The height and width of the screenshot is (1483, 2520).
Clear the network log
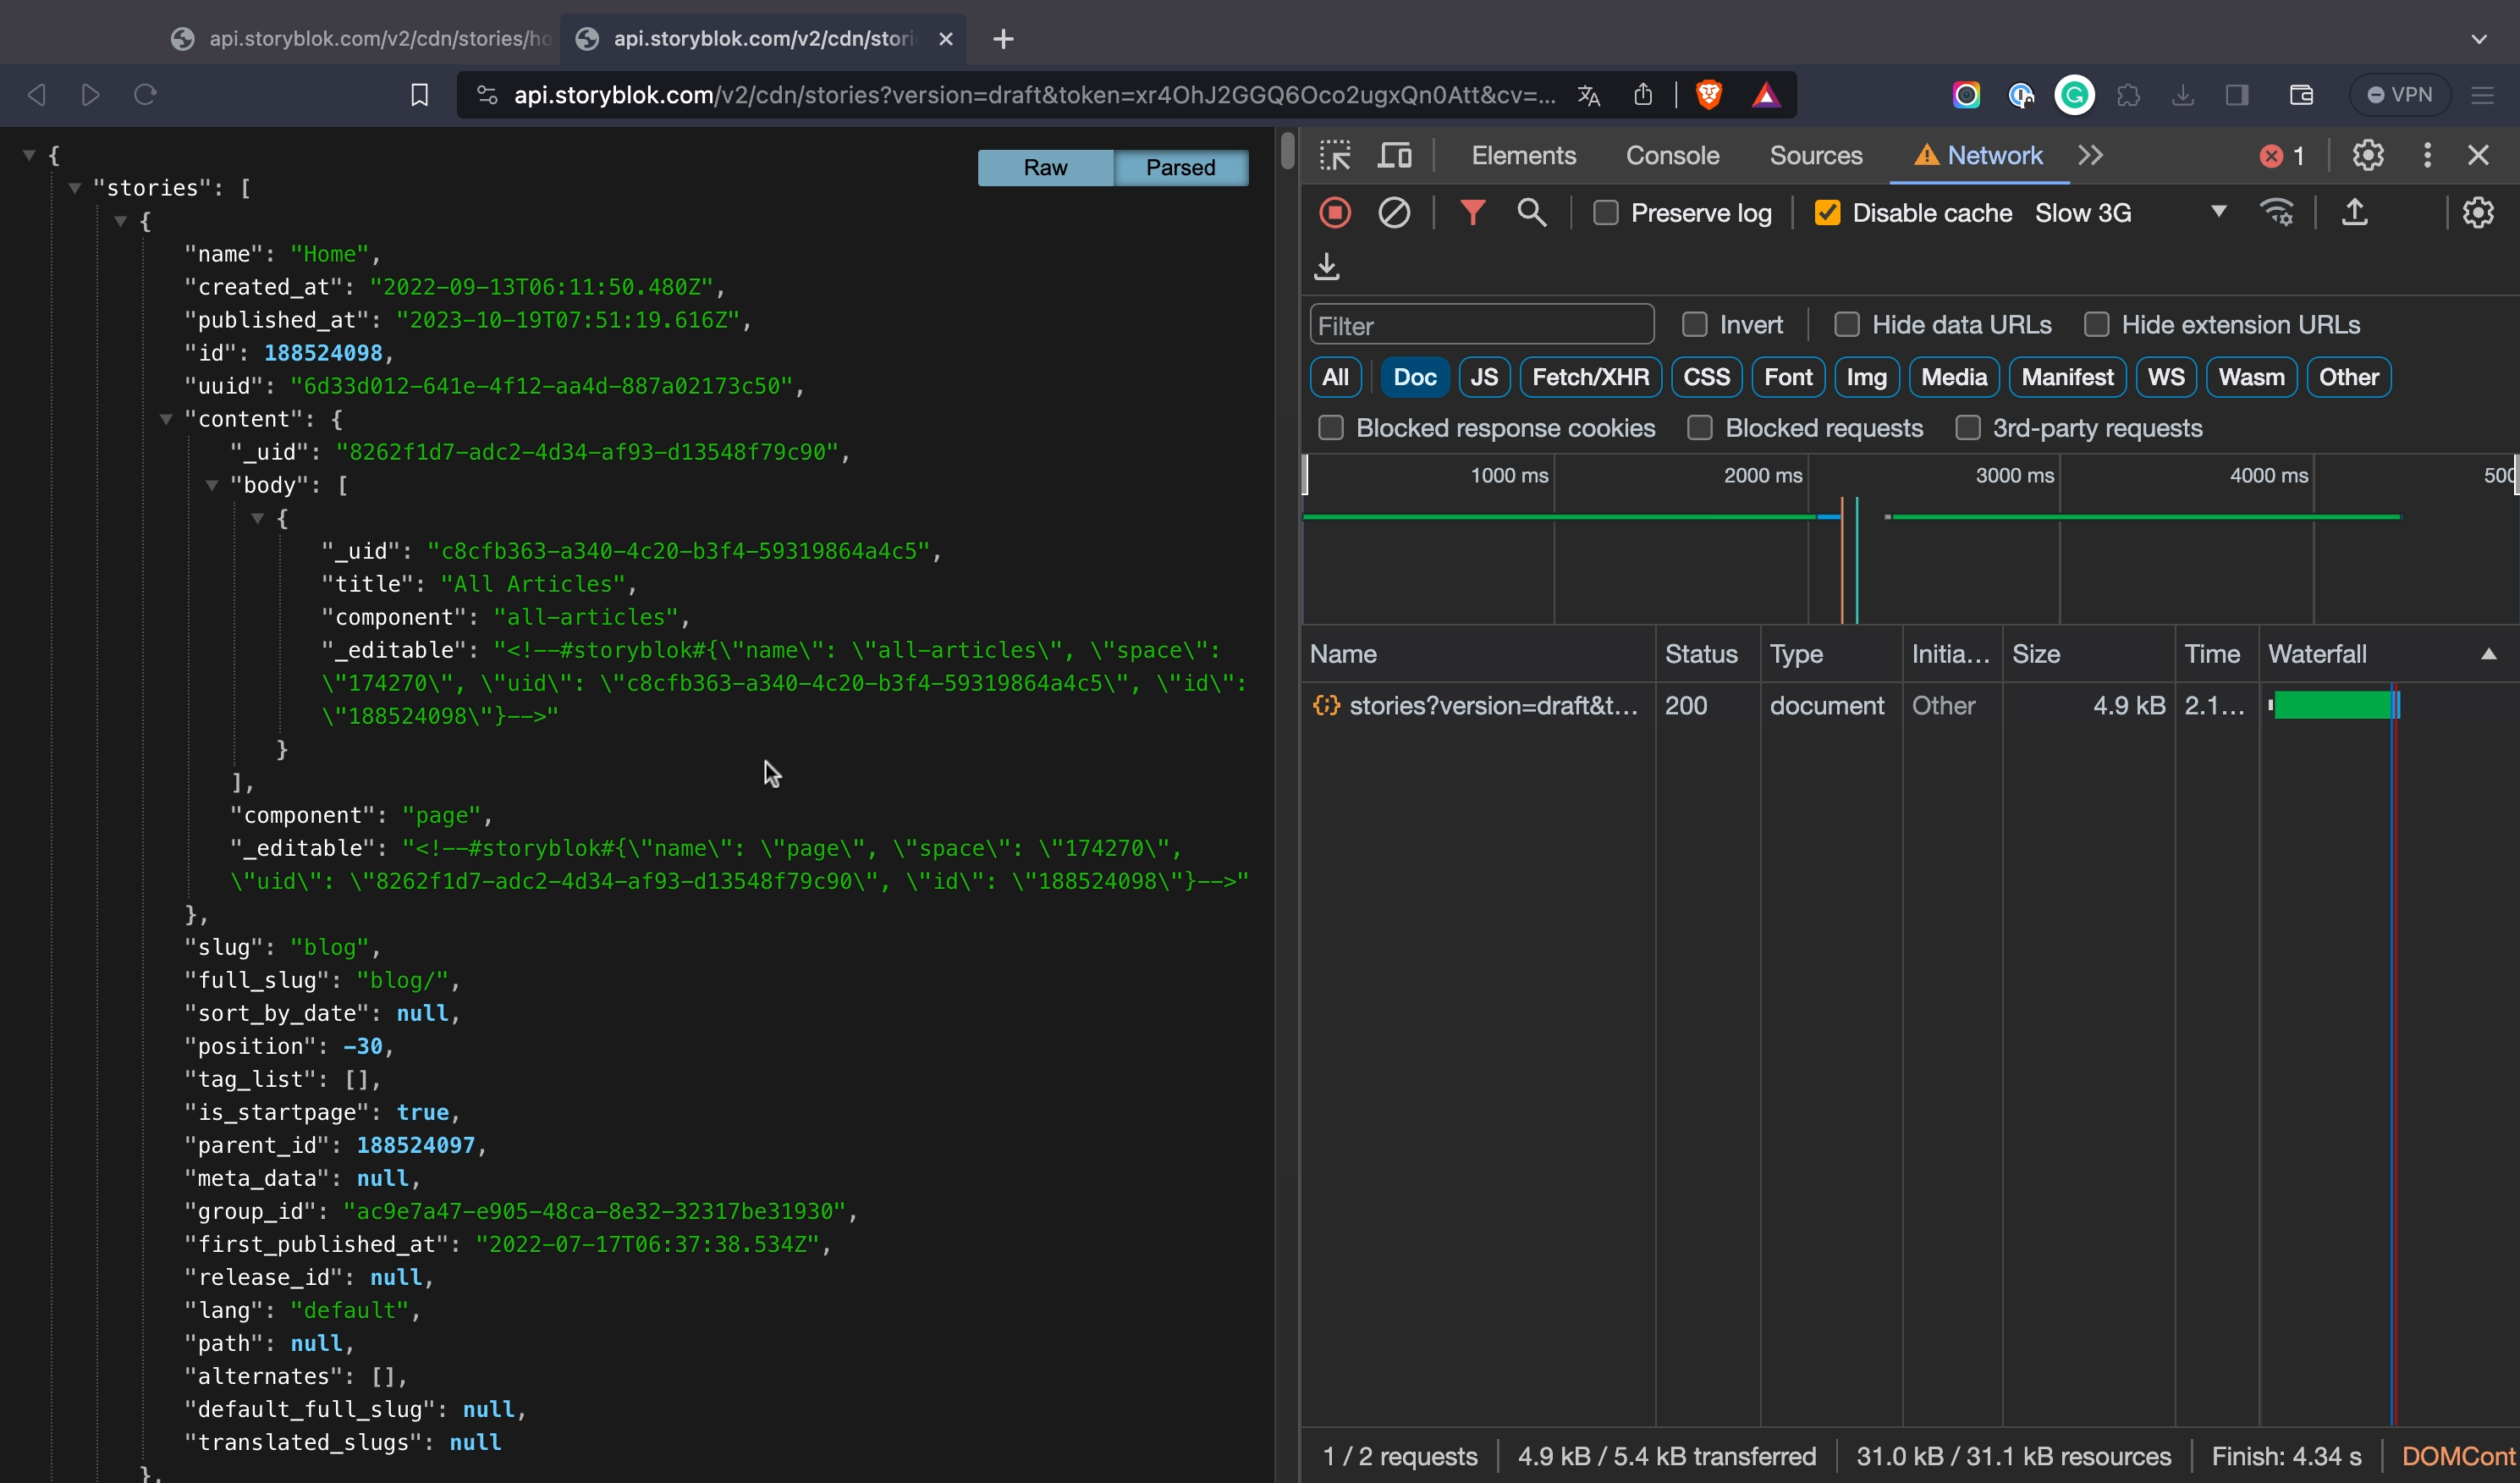[x=1394, y=213]
